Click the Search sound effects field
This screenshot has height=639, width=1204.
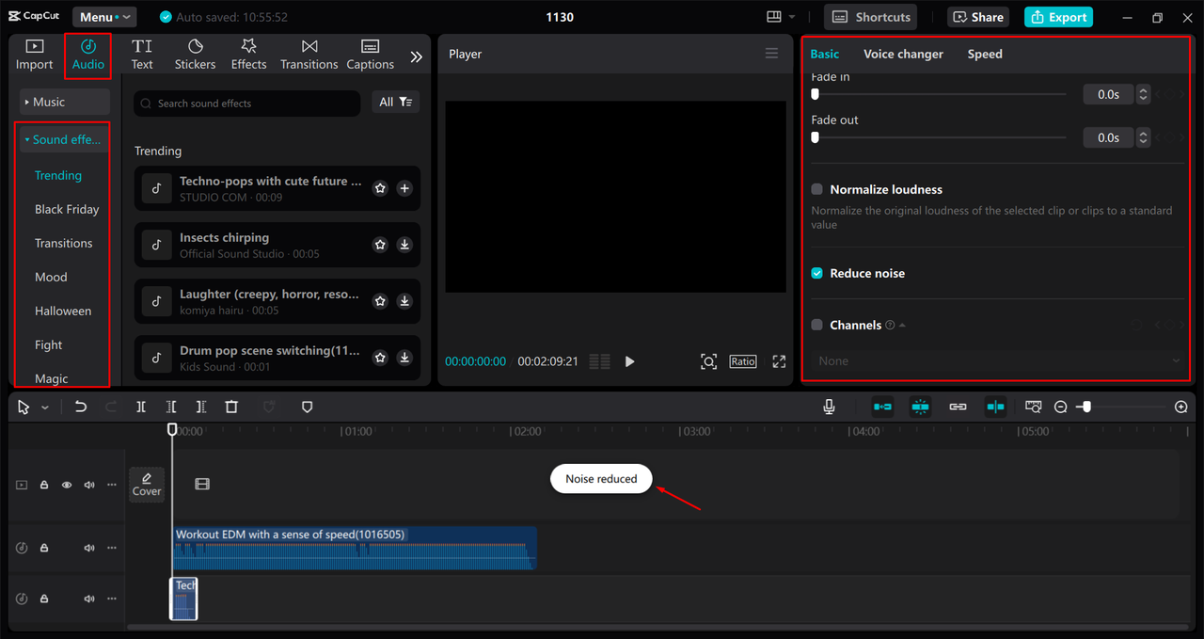click(246, 104)
